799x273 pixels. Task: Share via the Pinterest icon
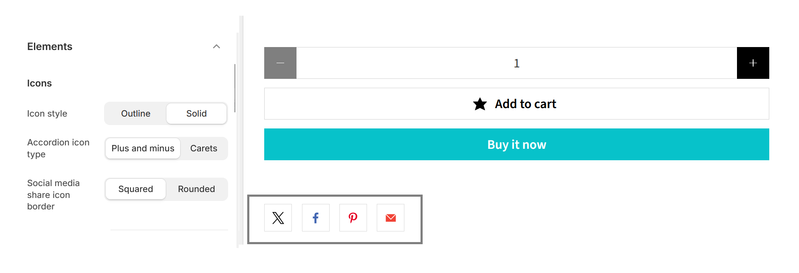(353, 218)
